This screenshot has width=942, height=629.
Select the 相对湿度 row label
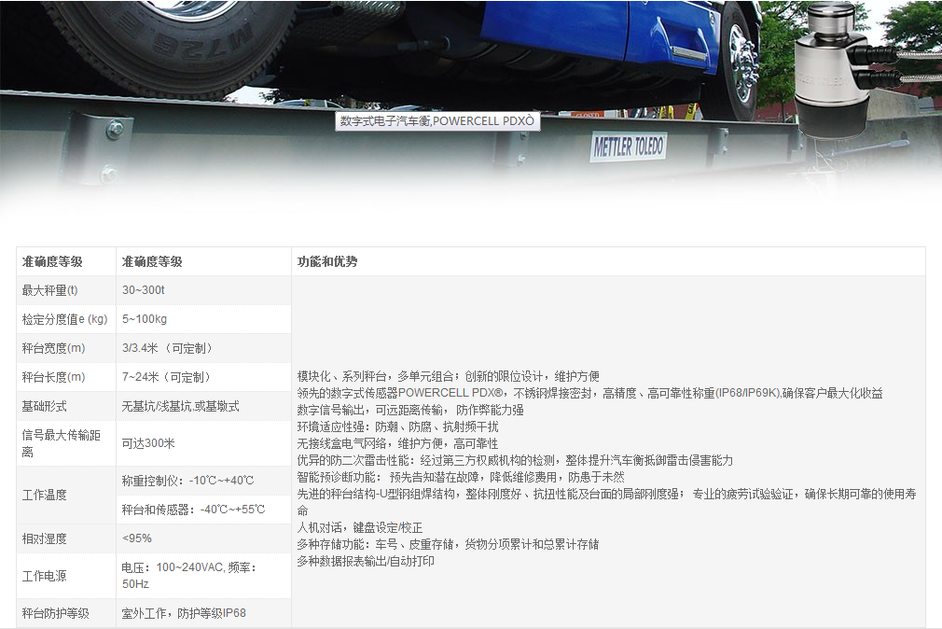(45, 538)
